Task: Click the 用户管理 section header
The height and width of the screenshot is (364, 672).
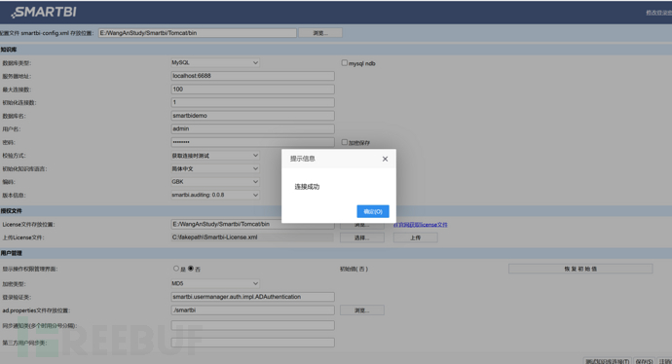Action: (11, 253)
